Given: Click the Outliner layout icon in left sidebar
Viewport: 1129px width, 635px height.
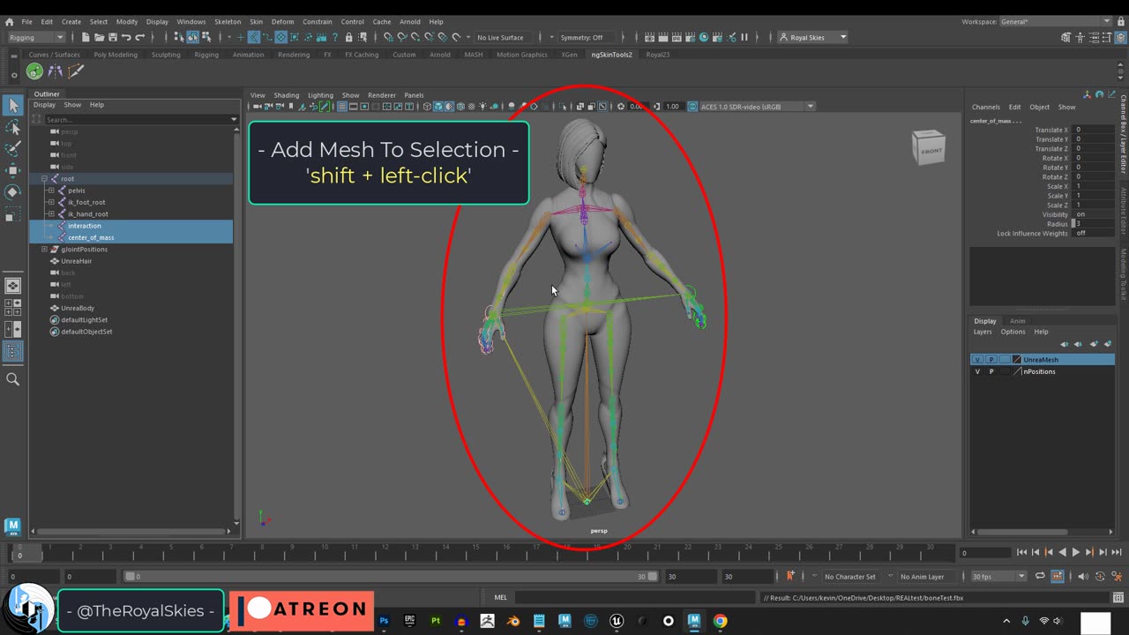Looking at the screenshot, I should click(13, 352).
